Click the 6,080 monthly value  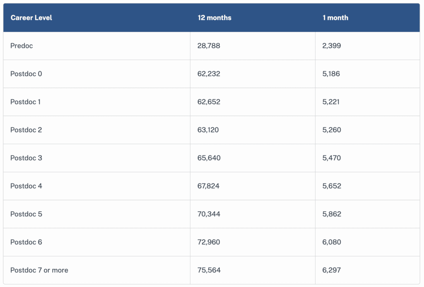tap(332, 242)
